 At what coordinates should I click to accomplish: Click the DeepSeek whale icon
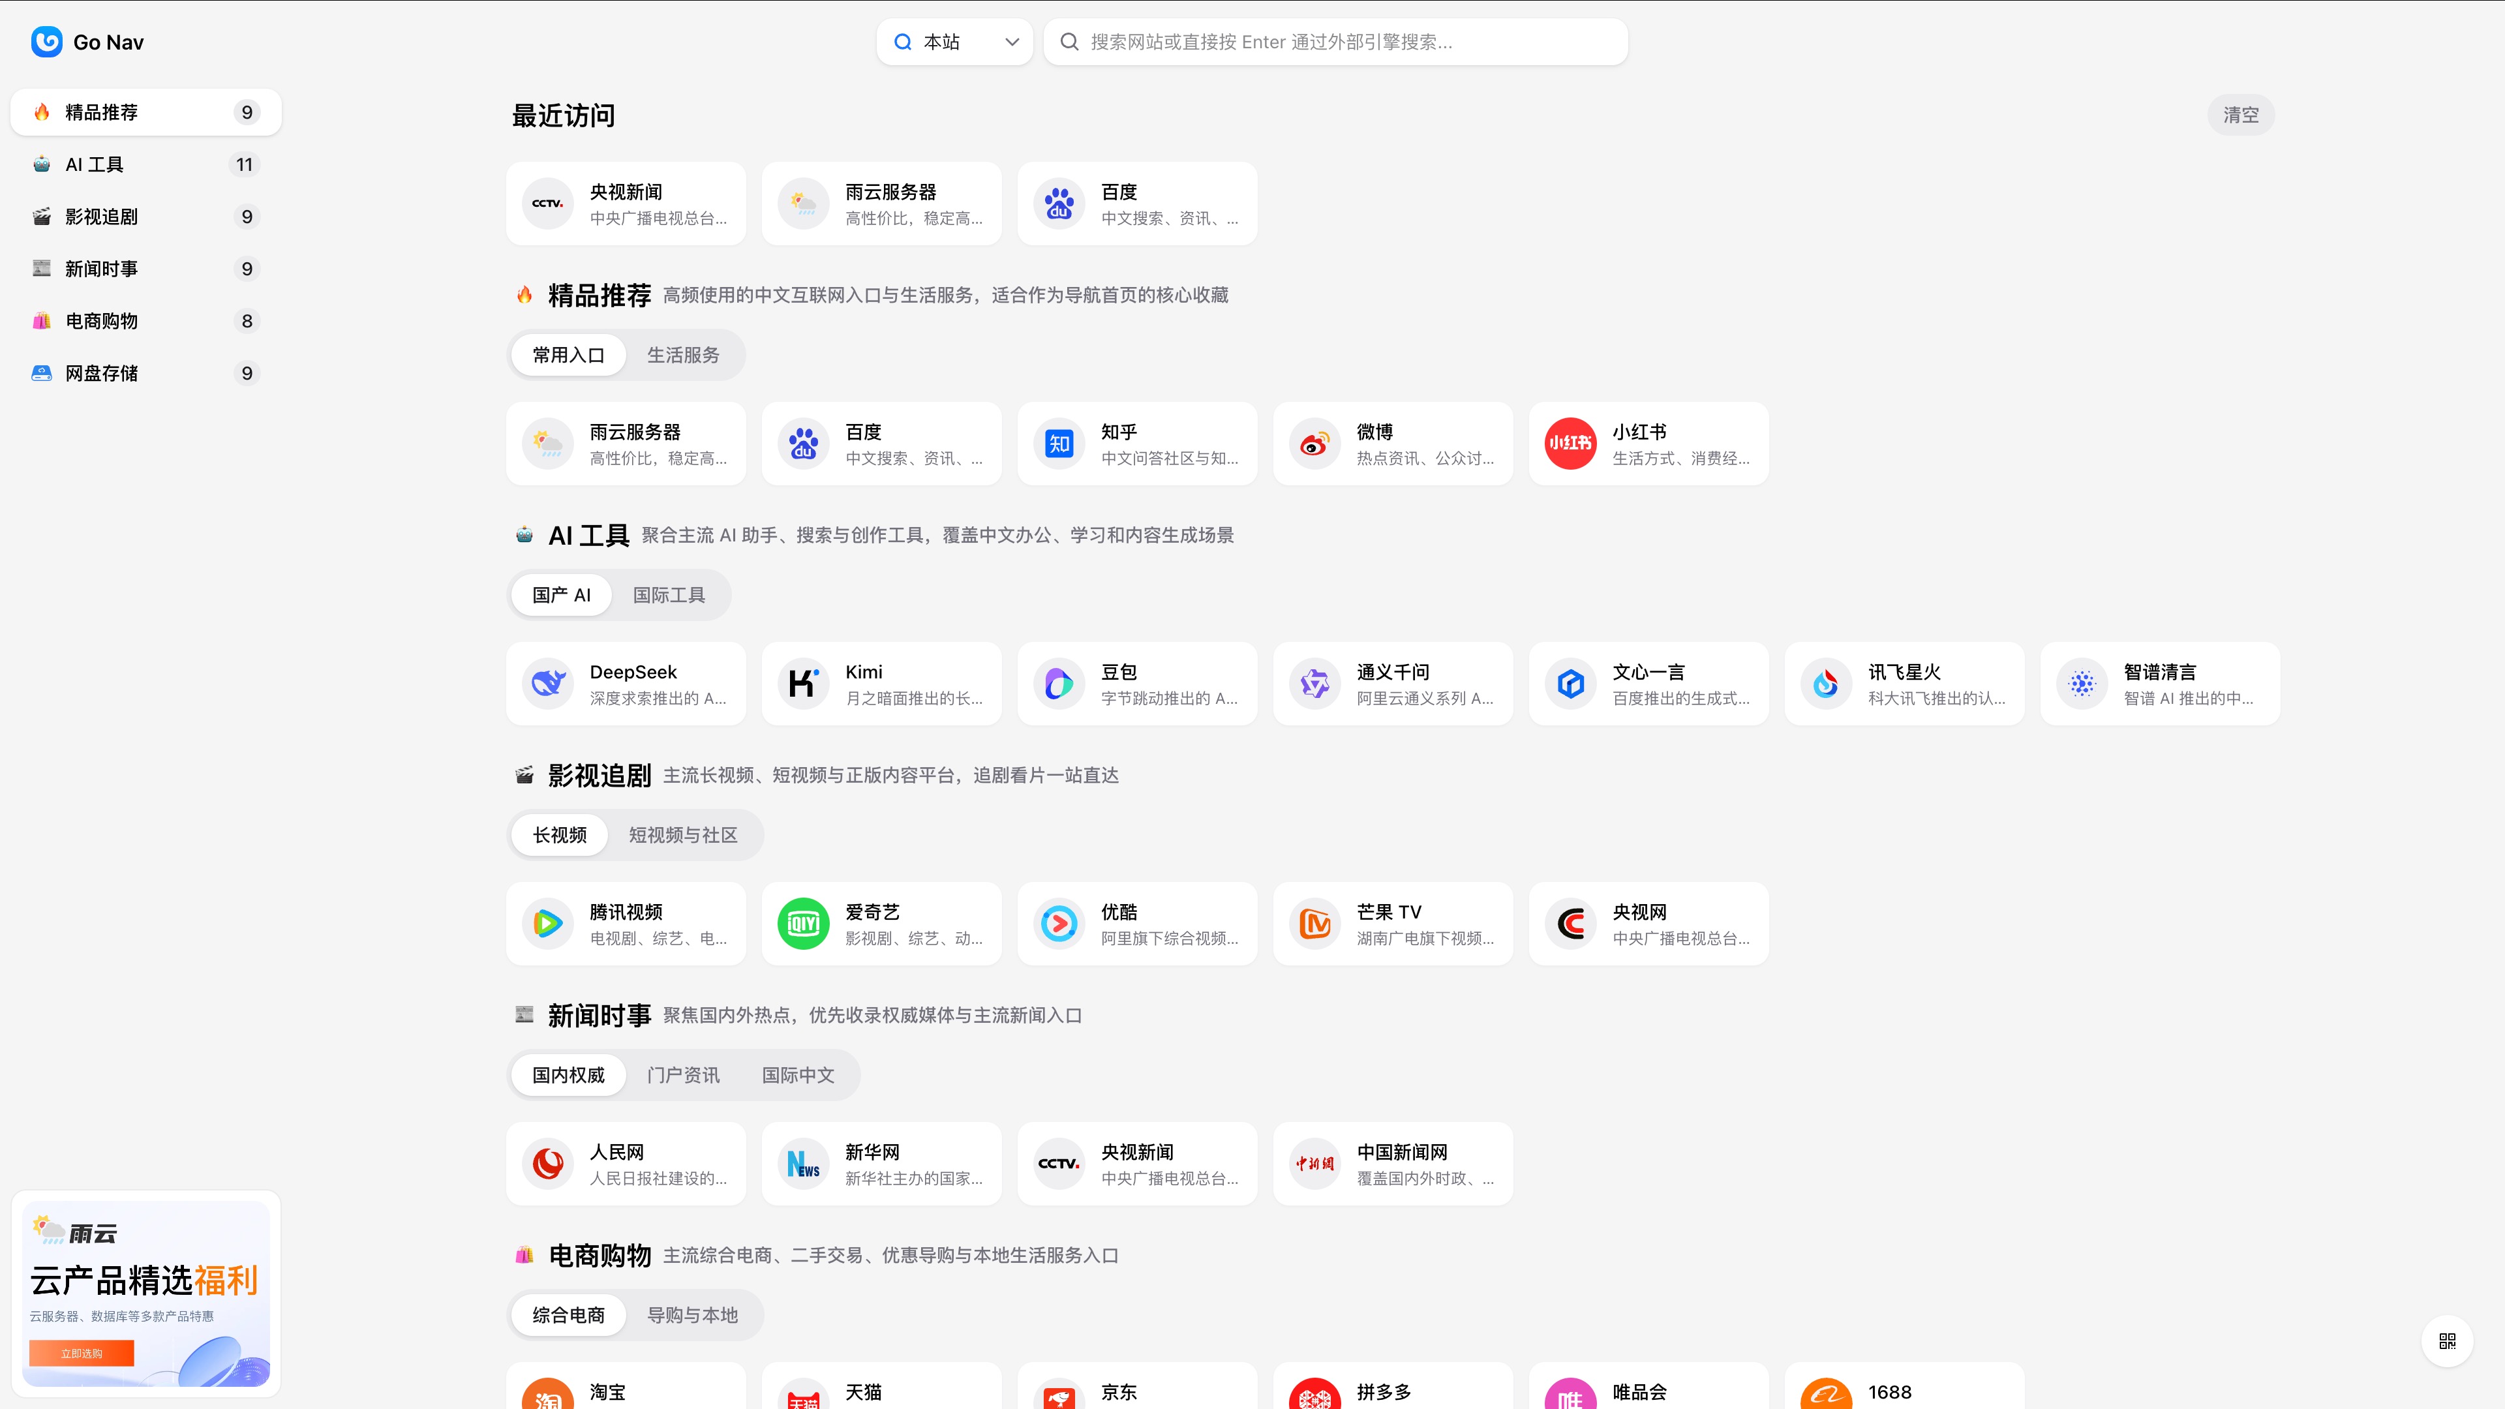pyautogui.click(x=549, y=684)
